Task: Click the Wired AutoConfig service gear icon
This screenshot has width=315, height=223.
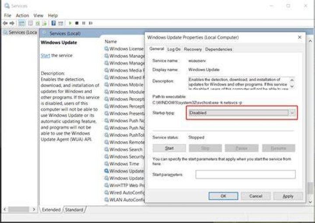Action: 106,192
